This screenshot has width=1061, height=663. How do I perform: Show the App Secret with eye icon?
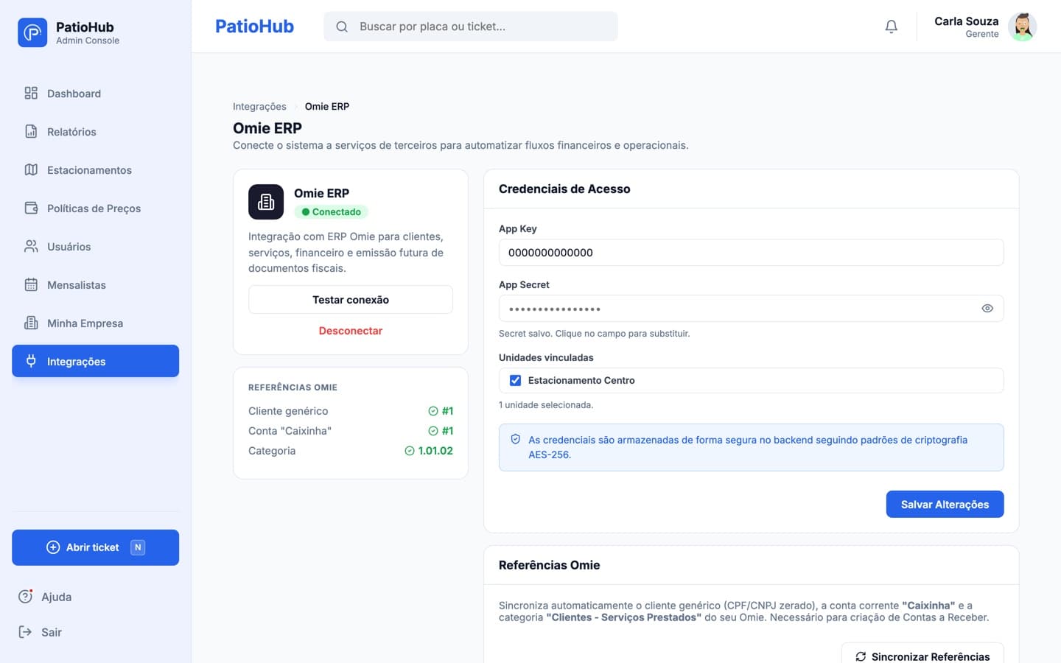[987, 309]
